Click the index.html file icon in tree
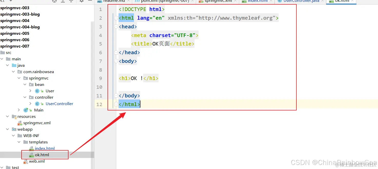Screen dimensions: 378x169 [31, 149]
